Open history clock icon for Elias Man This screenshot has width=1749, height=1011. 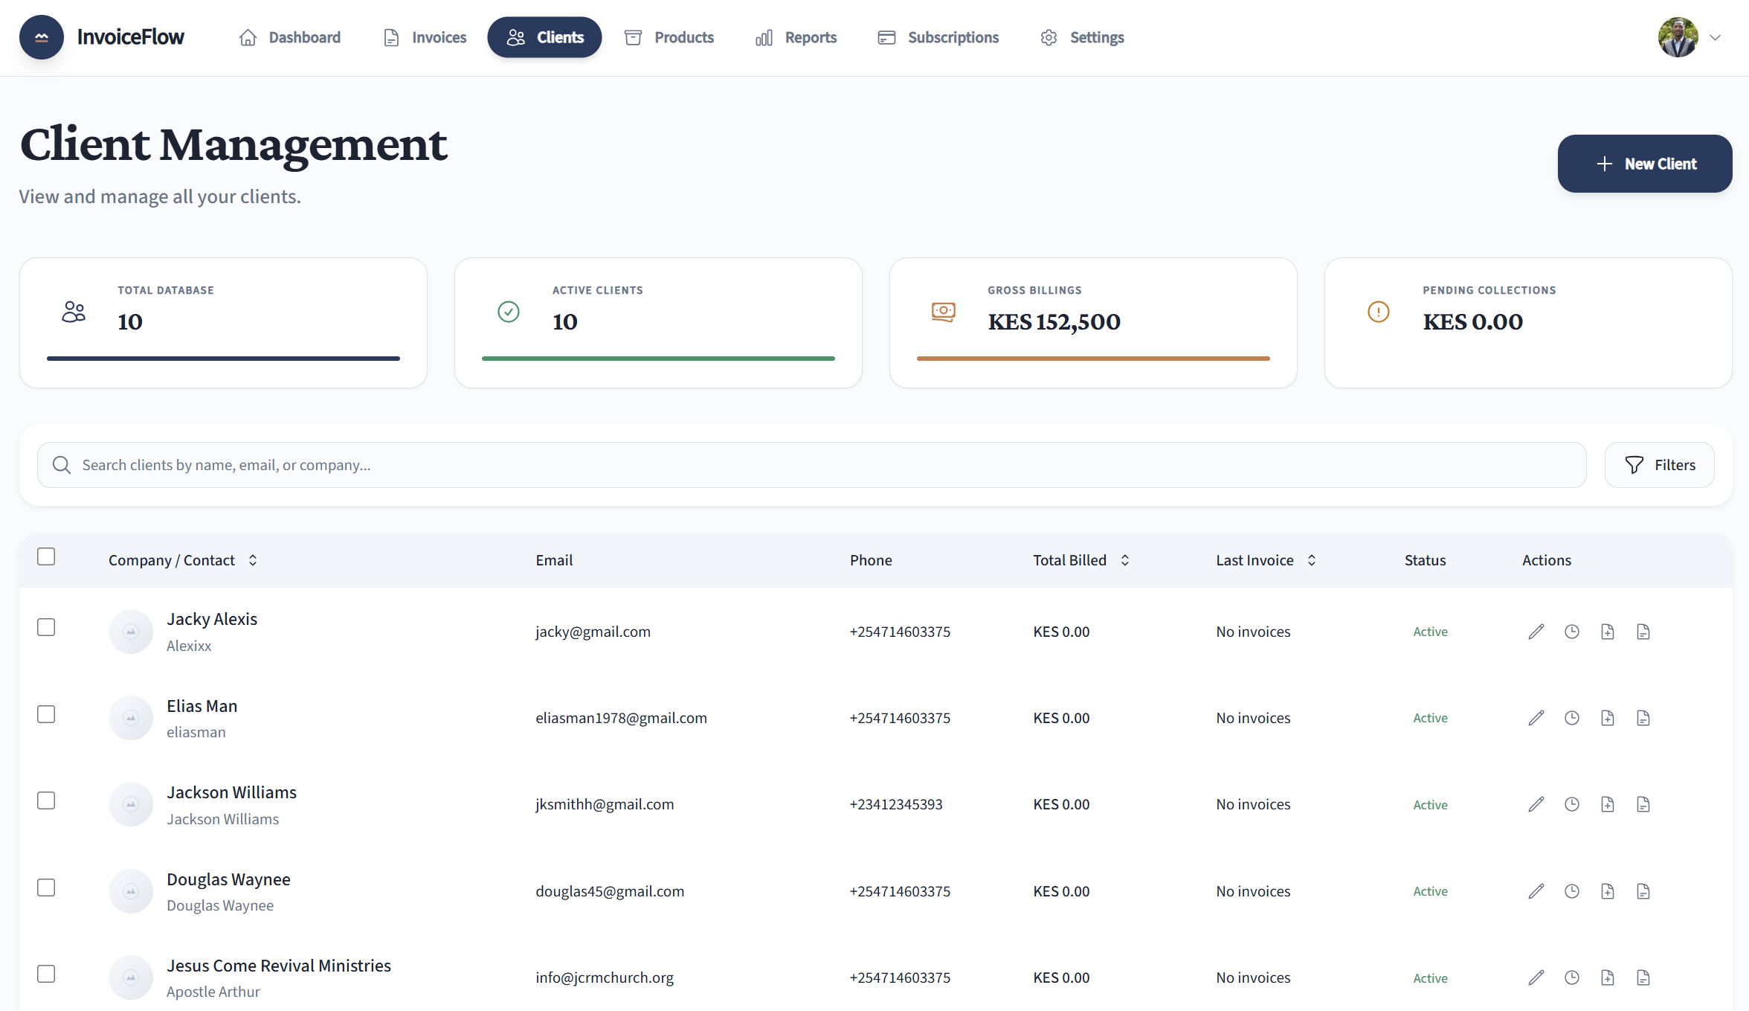click(x=1572, y=718)
